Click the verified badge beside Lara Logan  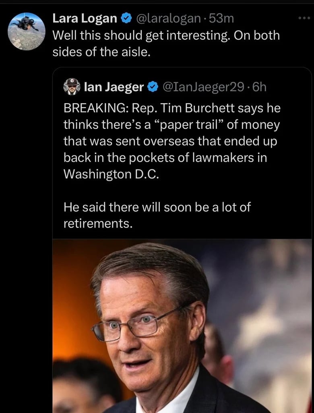(126, 18)
